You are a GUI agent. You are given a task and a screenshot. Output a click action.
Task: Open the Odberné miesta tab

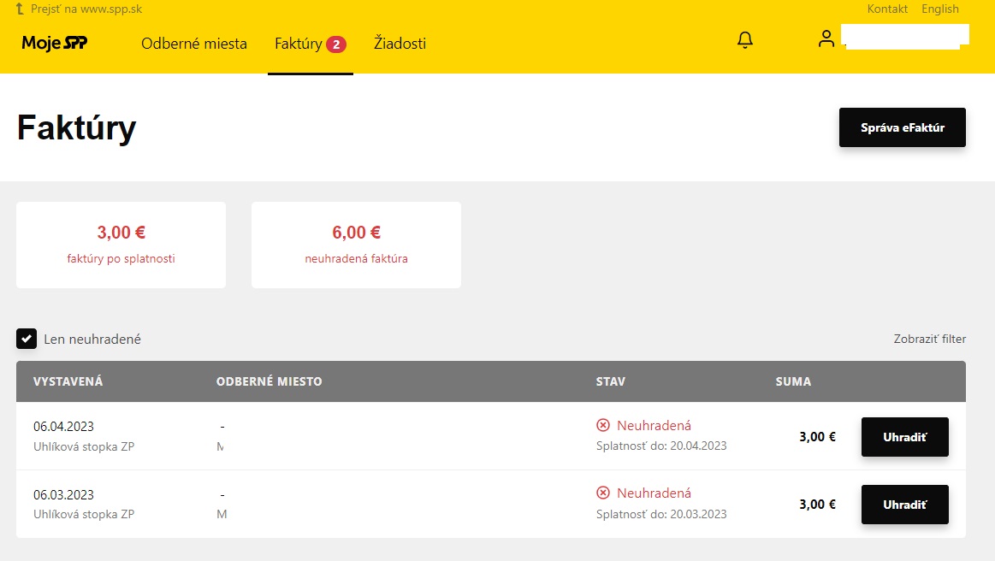click(x=194, y=44)
